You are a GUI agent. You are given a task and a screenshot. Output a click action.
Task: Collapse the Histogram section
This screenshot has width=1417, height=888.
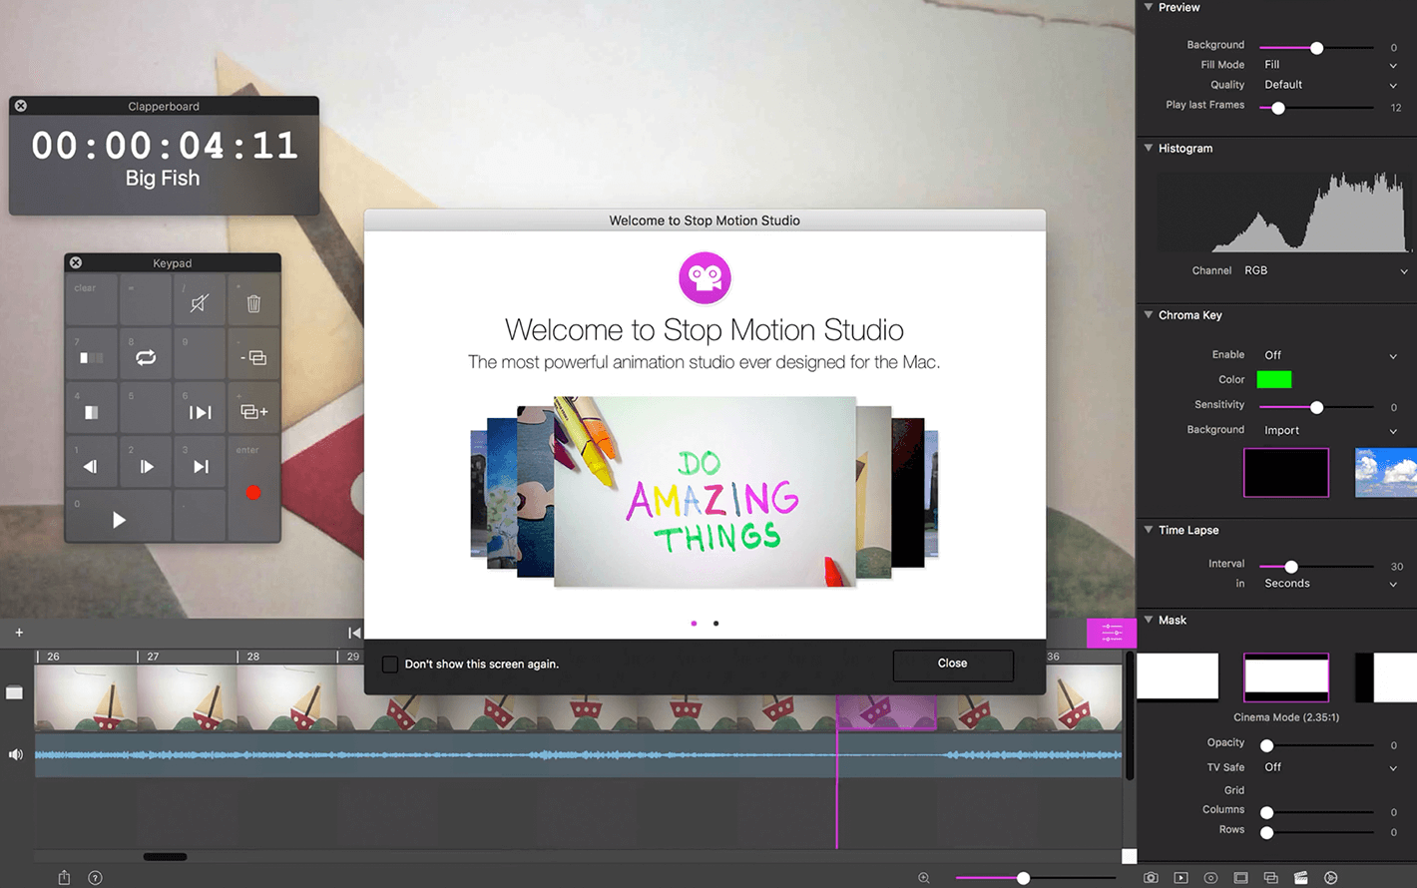[1149, 148]
